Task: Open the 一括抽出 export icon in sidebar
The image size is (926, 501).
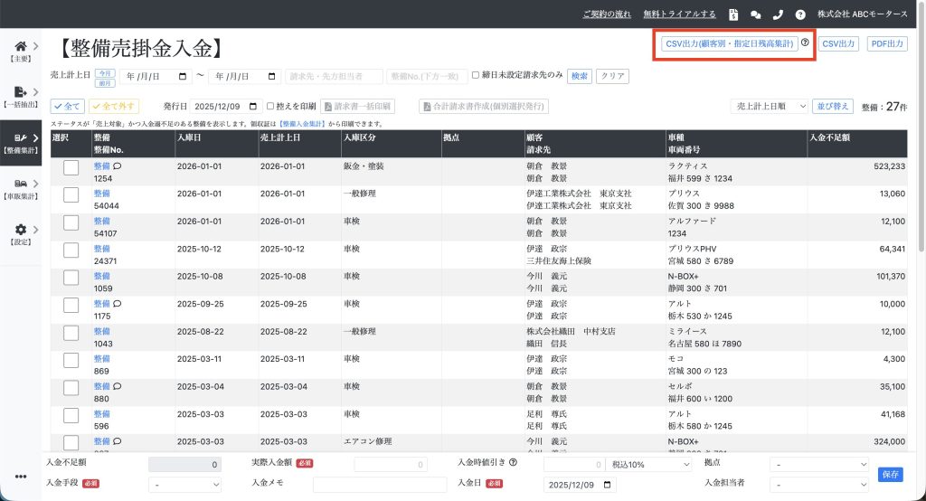Action: [x=20, y=92]
